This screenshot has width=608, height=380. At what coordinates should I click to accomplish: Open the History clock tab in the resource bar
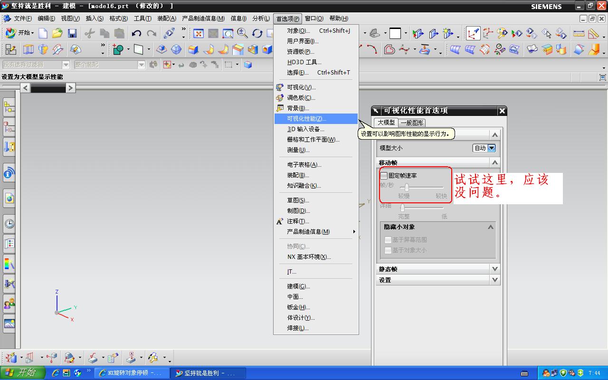click(x=9, y=223)
